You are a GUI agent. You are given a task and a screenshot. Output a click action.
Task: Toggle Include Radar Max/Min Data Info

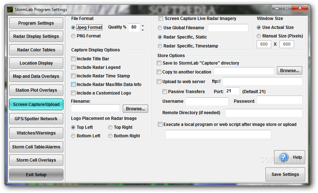(x=73, y=84)
